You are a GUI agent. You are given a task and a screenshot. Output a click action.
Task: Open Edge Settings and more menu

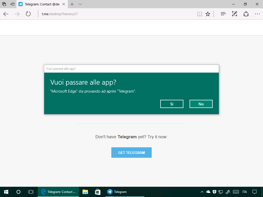(x=257, y=14)
